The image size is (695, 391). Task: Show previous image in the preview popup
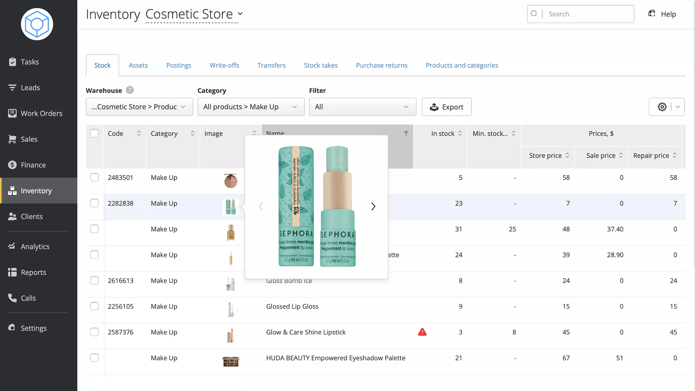coord(261,206)
